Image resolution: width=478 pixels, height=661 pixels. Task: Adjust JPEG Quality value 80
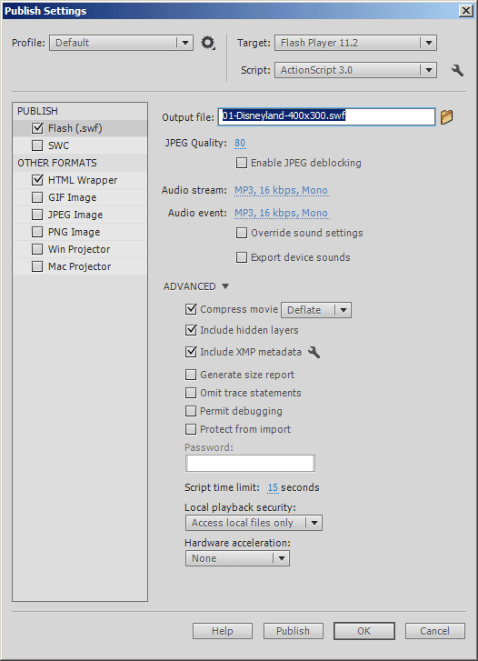(x=240, y=143)
